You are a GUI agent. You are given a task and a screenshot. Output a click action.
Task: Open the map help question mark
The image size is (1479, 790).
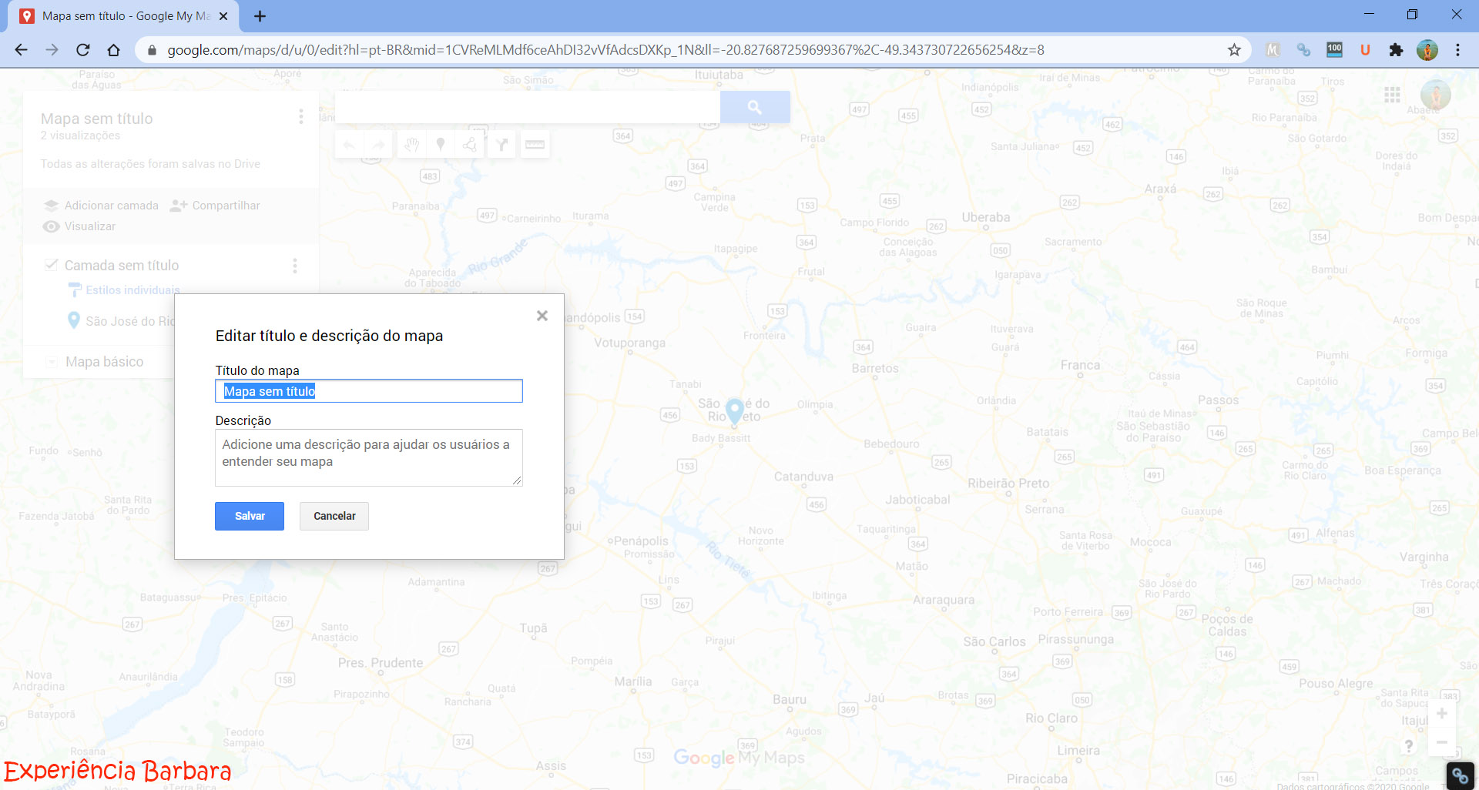(1409, 746)
